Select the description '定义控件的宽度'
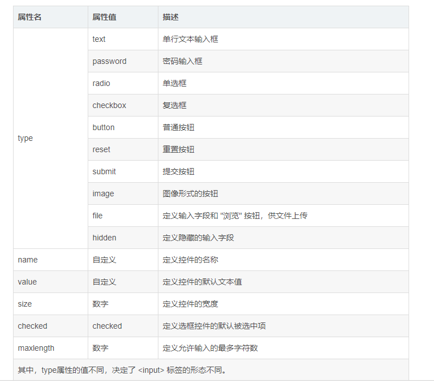This screenshot has height=383, width=434. coord(191,304)
